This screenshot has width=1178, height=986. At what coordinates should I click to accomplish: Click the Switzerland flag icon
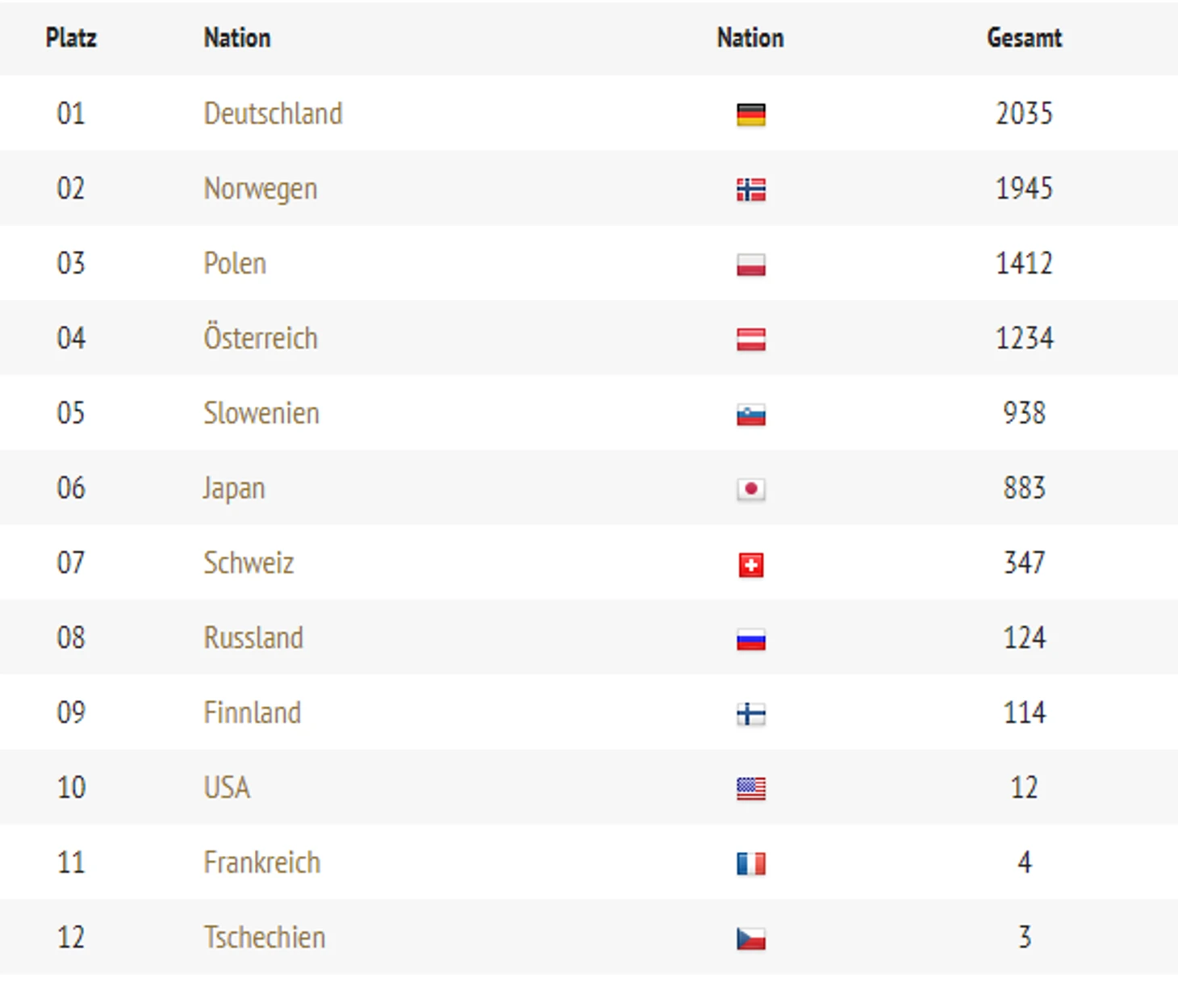pyautogui.click(x=750, y=565)
